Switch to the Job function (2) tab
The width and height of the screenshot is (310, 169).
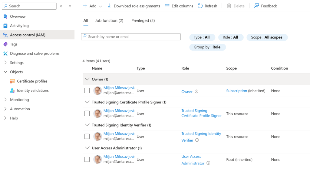coord(109,21)
